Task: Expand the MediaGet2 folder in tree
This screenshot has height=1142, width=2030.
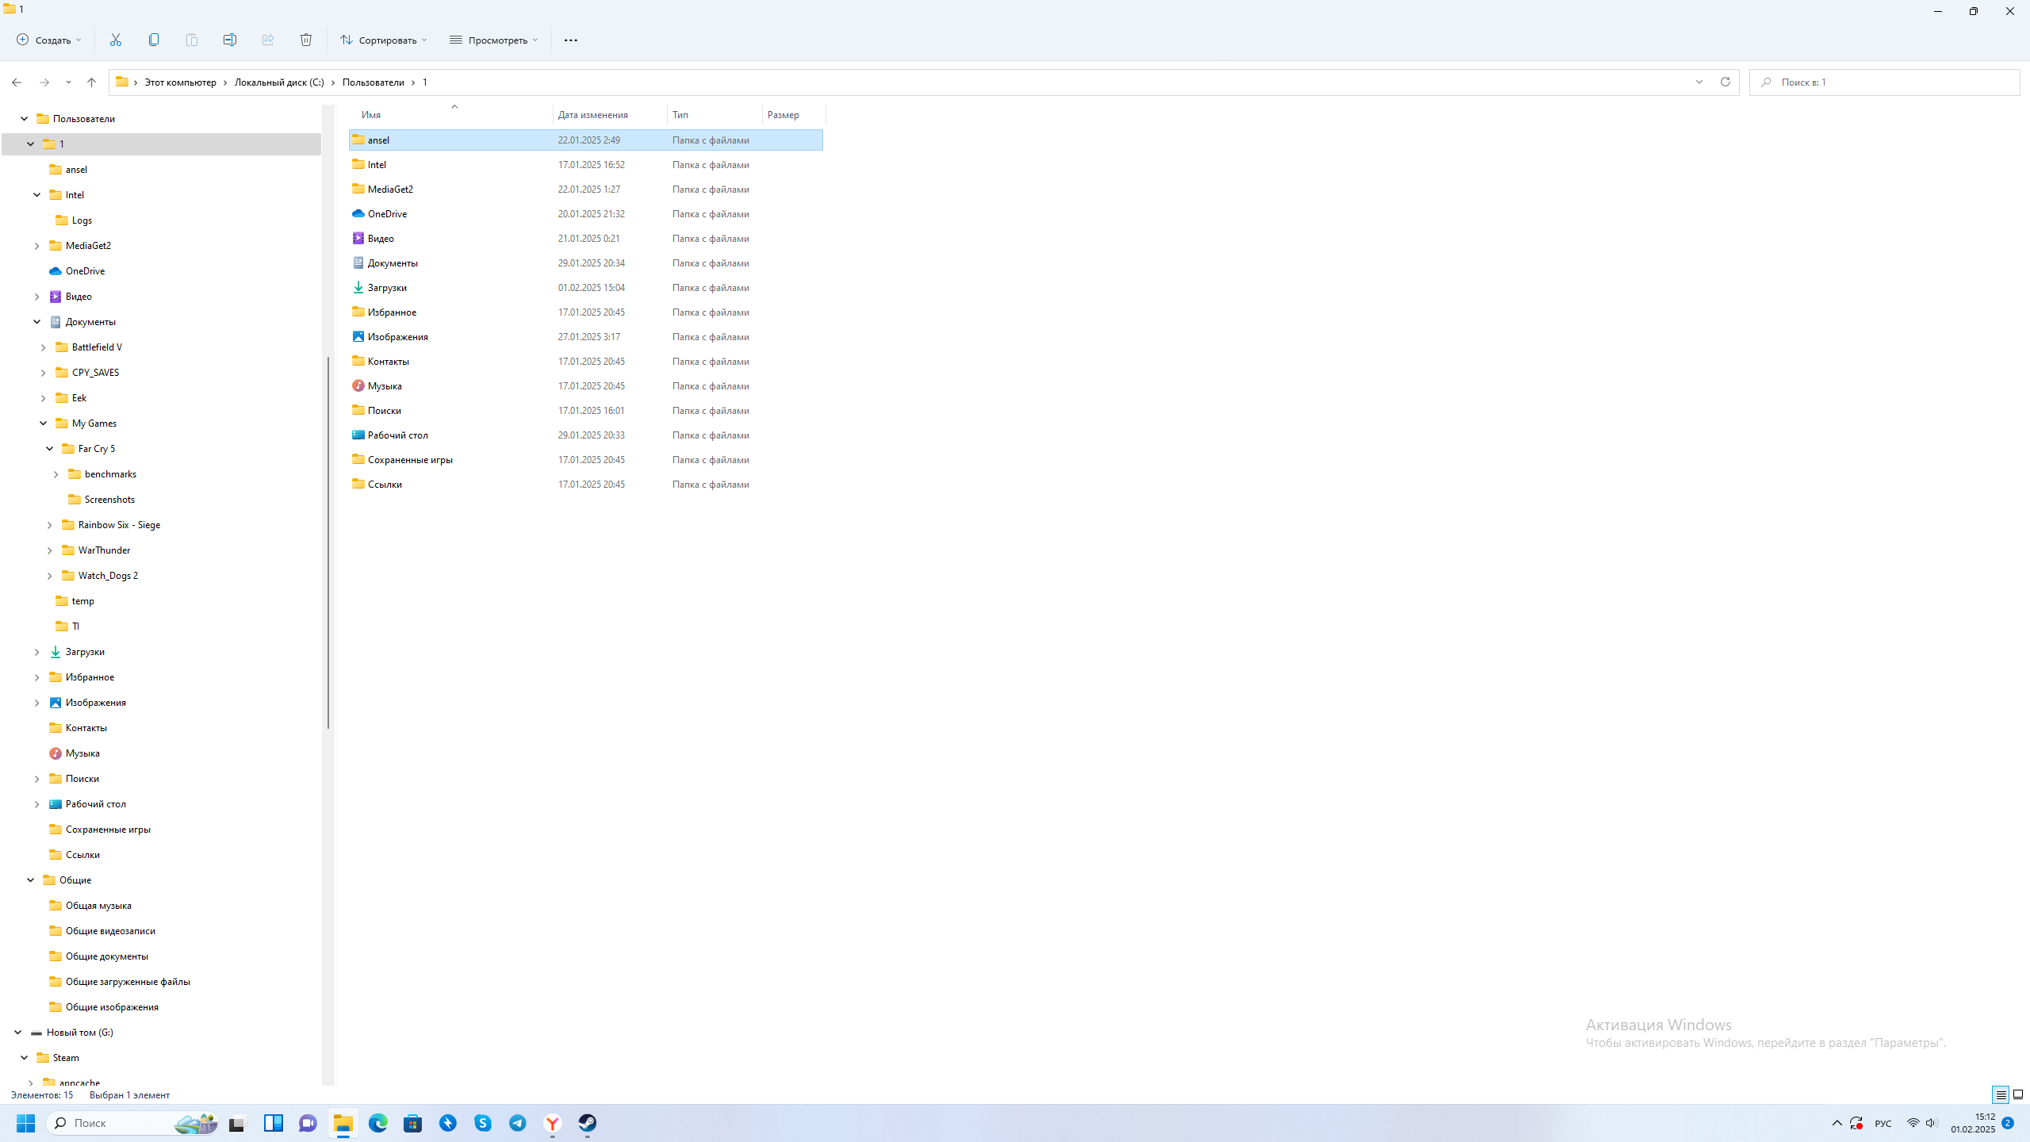Action: click(36, 246)
